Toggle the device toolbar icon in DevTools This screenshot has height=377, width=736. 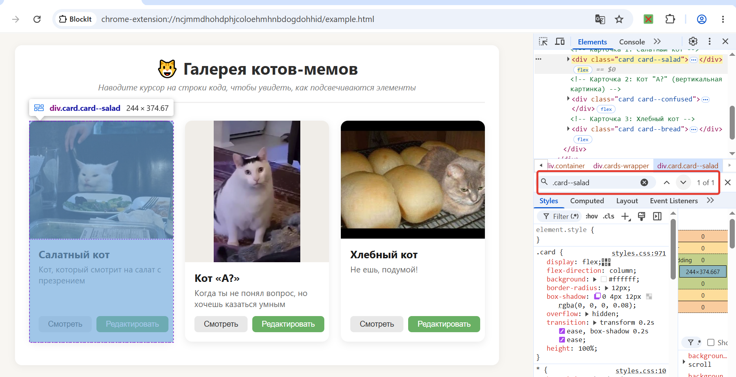coord(560,42)
